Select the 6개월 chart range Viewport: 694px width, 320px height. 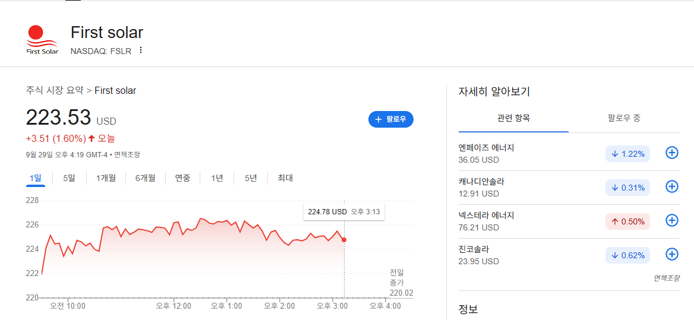145,178
